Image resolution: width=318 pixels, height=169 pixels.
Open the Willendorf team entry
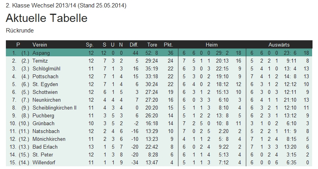point(44,162)
